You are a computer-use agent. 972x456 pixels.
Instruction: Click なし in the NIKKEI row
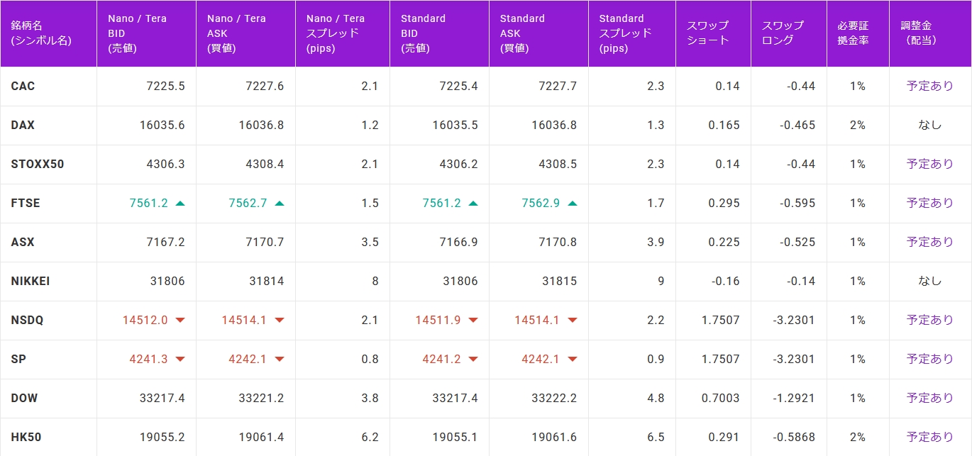click(x=930, y=281)
